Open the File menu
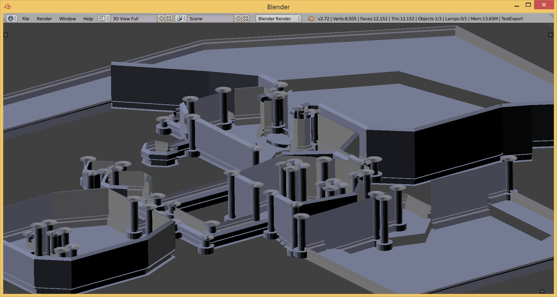 coord(26,19)
